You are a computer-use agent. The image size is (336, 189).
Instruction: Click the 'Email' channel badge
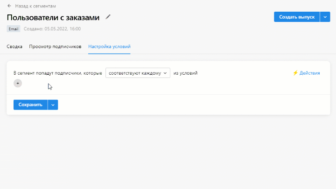[x=14, y=28]
